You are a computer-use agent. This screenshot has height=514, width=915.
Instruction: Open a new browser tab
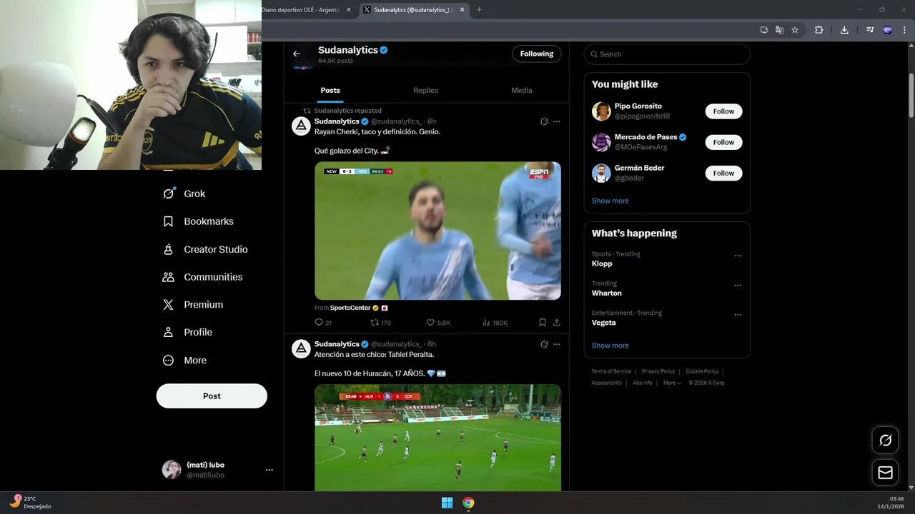[x=479, y=10]
